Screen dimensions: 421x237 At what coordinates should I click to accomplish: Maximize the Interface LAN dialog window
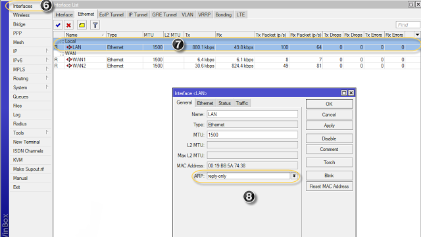pos(344,93)
